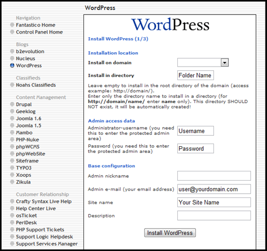Image resolution: width=267 pixels, height=251 pixels.
Task: Focus the Install in directory field
Action: [195, 75]
